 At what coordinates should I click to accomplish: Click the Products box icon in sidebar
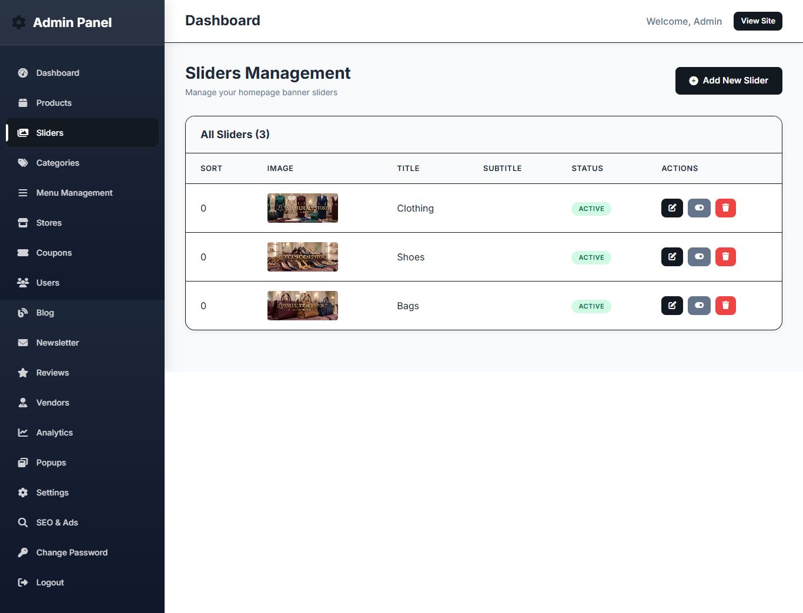(23, 103)
